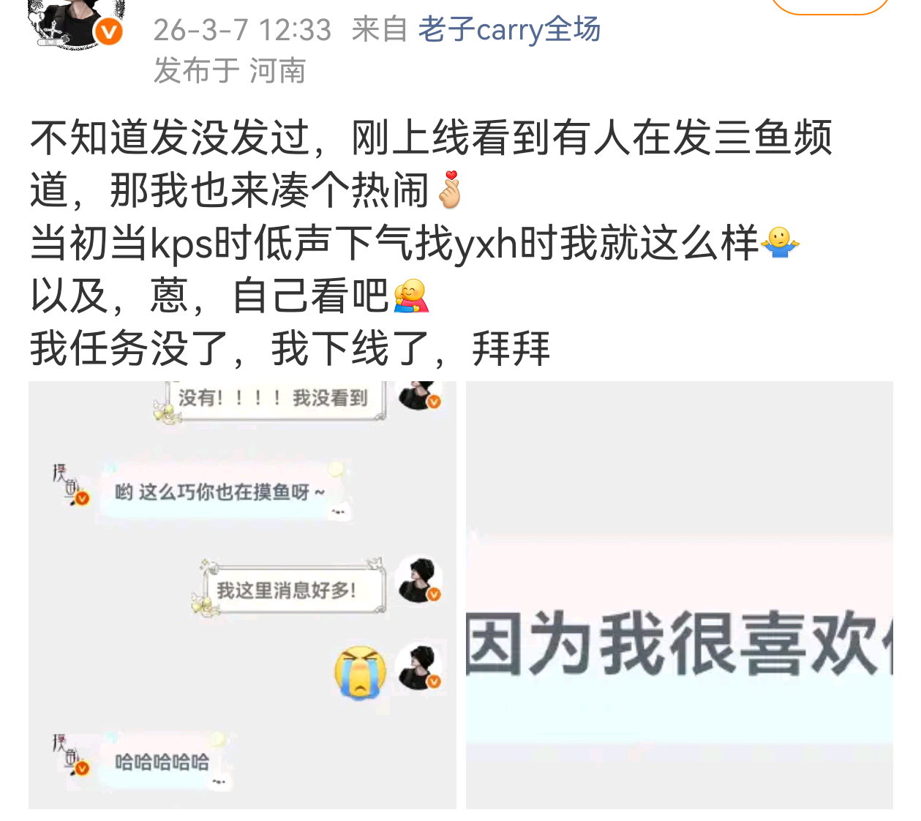Open right image with 因为我很喜欢 text
This screenshot has width=921, height=821.
(x=679, y=595)
